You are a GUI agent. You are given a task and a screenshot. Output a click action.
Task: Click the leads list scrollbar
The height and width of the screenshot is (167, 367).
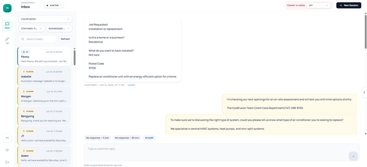pos(75,58)
